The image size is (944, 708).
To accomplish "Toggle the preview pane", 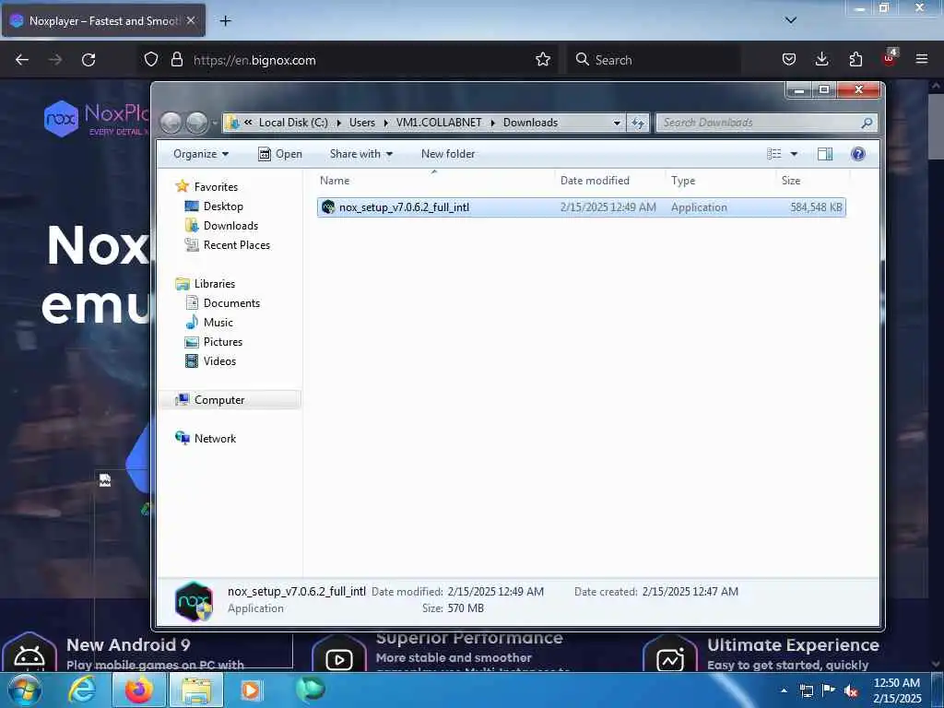I will (x=825, y=154).
